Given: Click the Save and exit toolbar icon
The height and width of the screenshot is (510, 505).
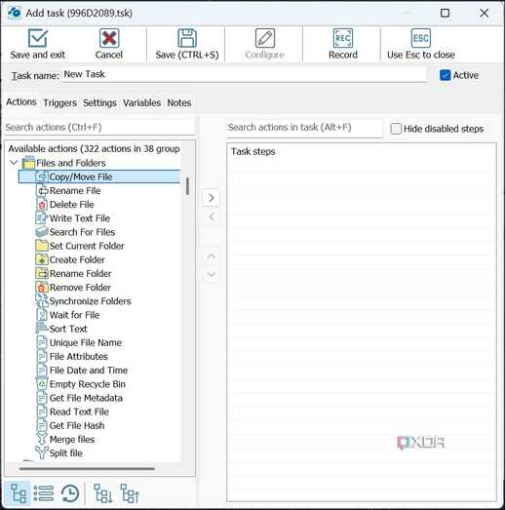Looking at the screenshot, I should tap(38, 38).
